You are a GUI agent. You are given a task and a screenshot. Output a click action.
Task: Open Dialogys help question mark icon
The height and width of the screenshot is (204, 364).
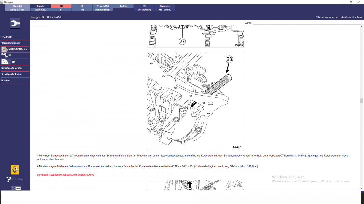8,179
